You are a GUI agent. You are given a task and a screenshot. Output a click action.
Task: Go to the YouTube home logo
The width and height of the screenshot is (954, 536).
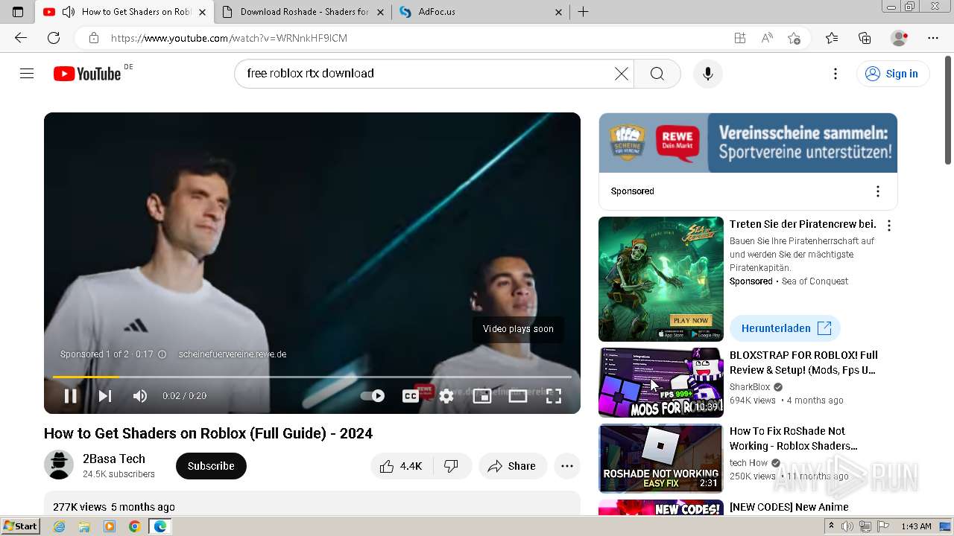coord(87,73)
